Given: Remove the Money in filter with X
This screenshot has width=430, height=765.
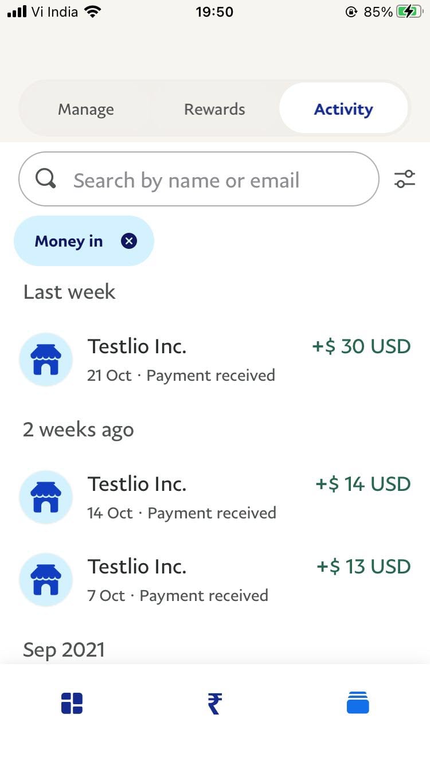Looking at the screenshot, I should click(x=129, y=241).
